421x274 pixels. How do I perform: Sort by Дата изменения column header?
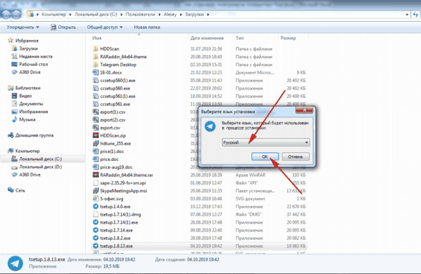(207, 38)
